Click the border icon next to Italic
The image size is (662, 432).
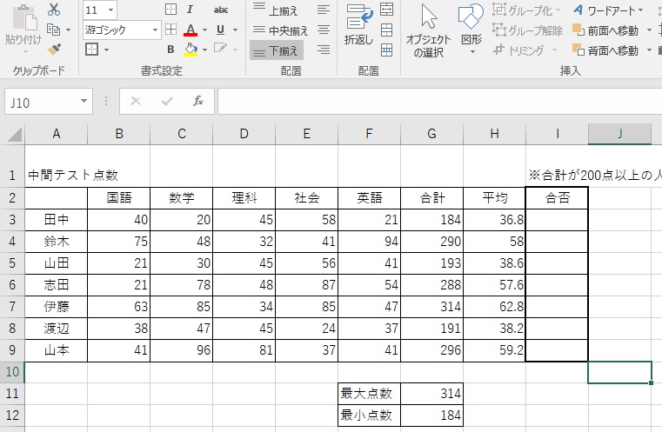[171, 10]
